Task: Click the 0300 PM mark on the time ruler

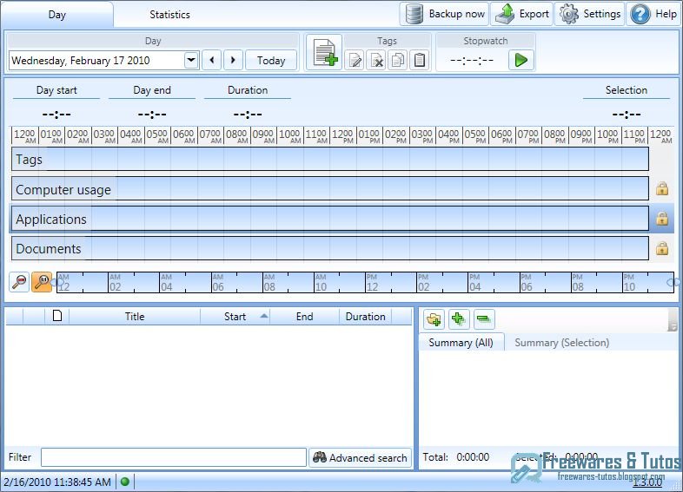Action: pyautogui.click(x=422, y=135)
